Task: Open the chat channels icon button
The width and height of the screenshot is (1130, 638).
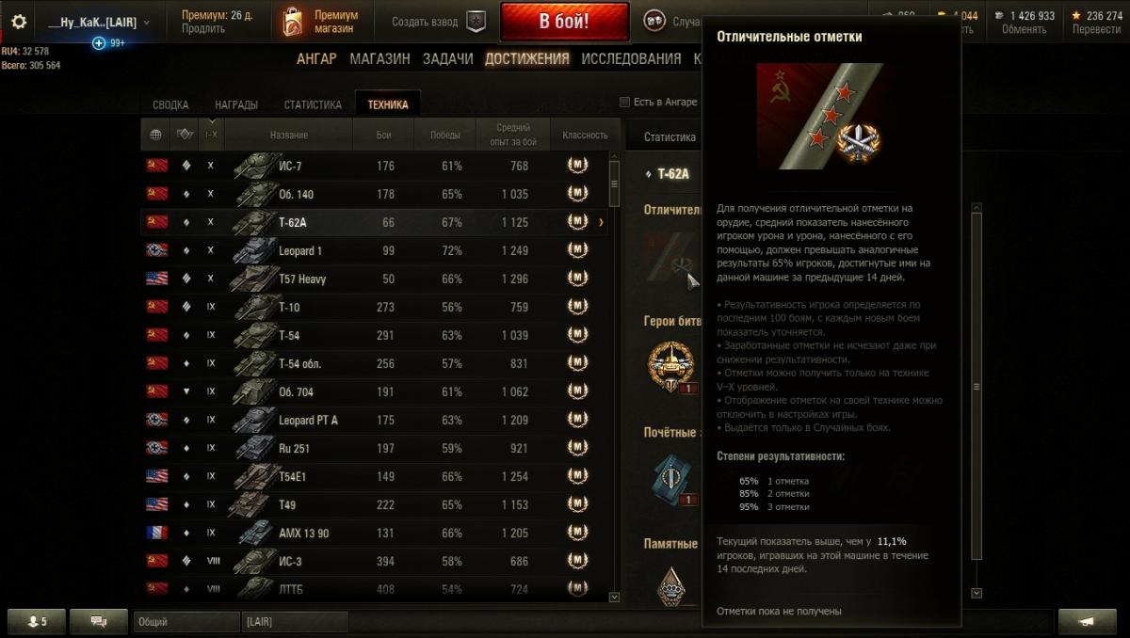Action: (x=97, y=621)
